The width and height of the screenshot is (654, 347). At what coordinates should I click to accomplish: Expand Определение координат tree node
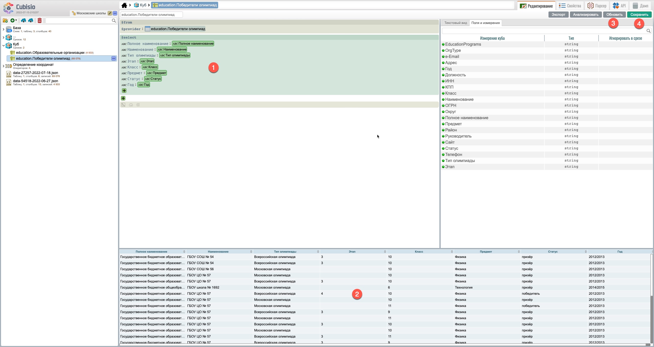point(3,66)
